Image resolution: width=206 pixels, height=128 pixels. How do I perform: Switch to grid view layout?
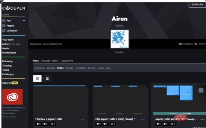tap(37, 79)
